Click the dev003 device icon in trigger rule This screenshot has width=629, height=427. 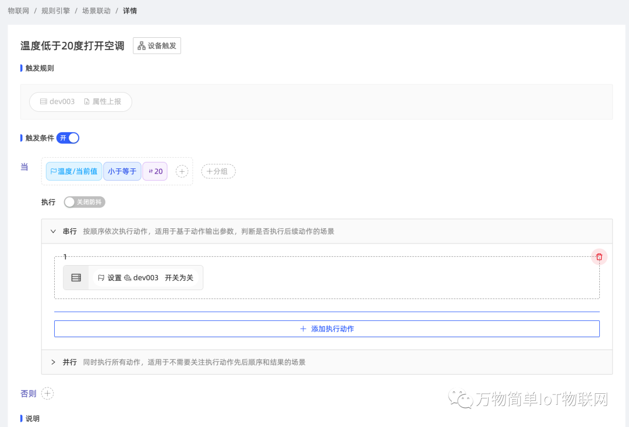pyautogui.click(x=43, y=101)
